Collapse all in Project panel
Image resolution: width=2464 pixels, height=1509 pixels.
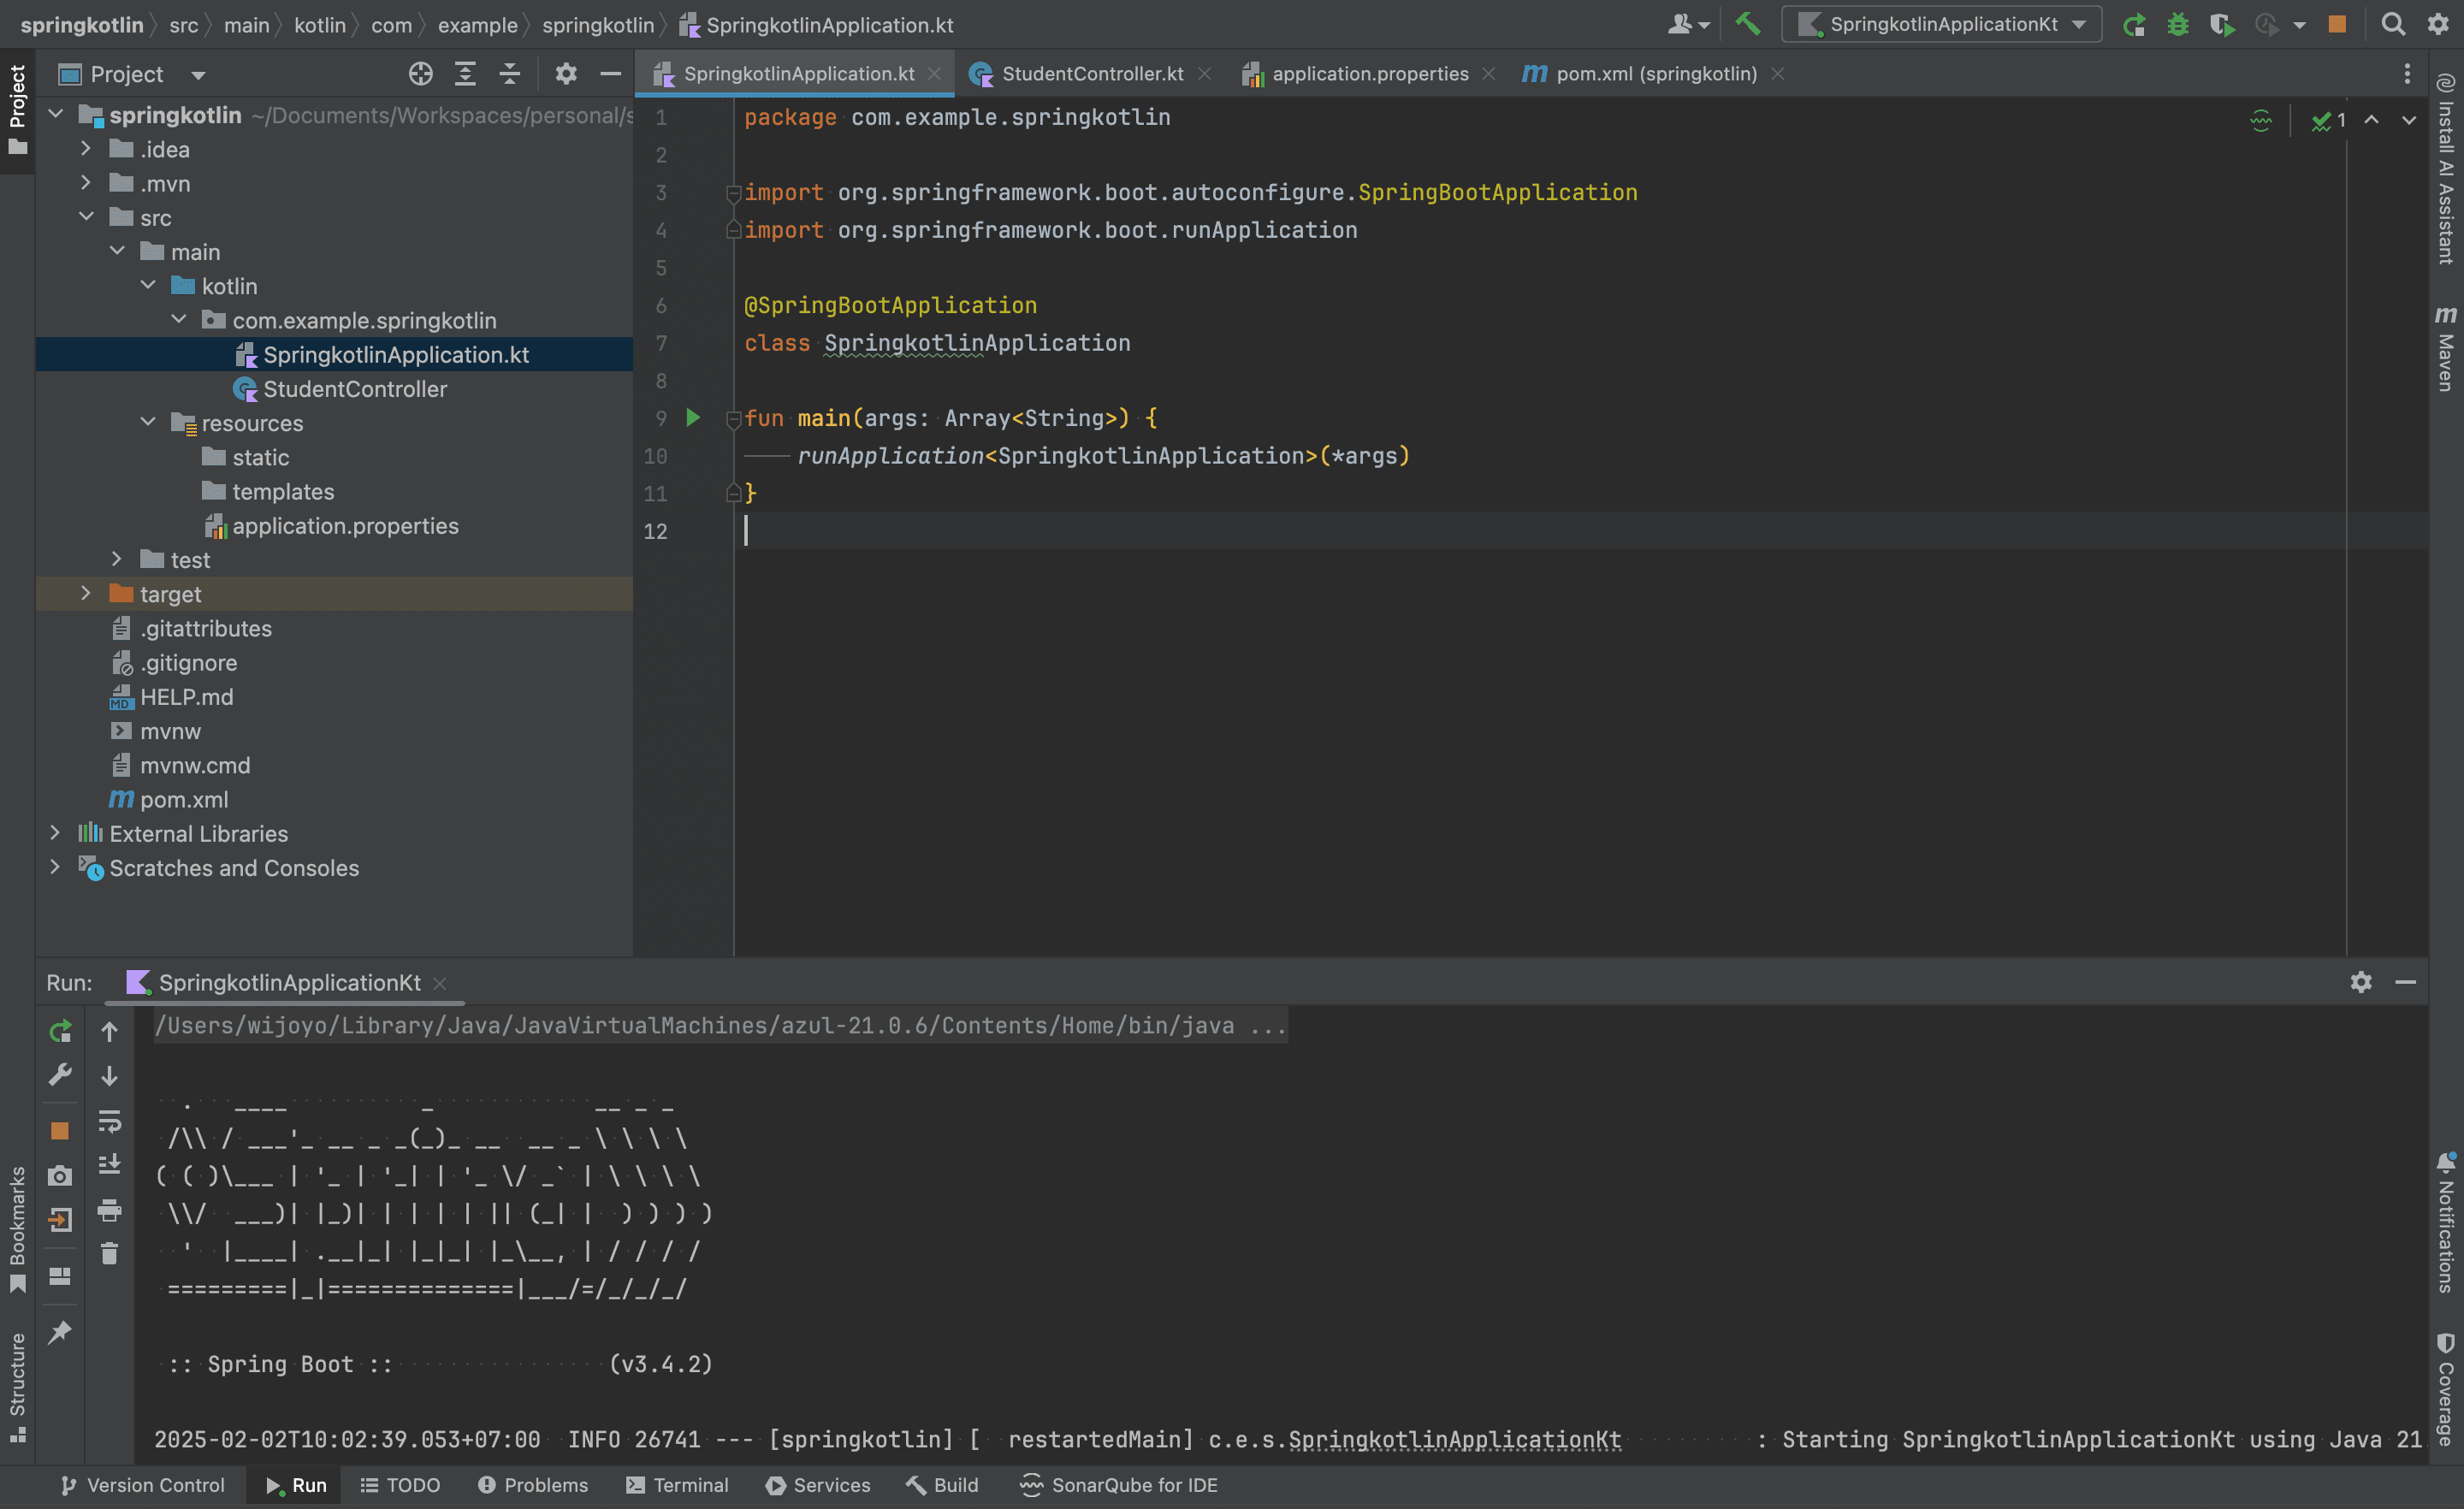509,73
